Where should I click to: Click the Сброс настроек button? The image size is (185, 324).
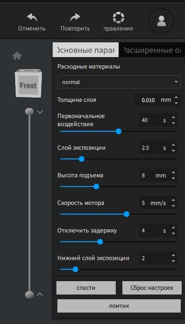[152, 288]
